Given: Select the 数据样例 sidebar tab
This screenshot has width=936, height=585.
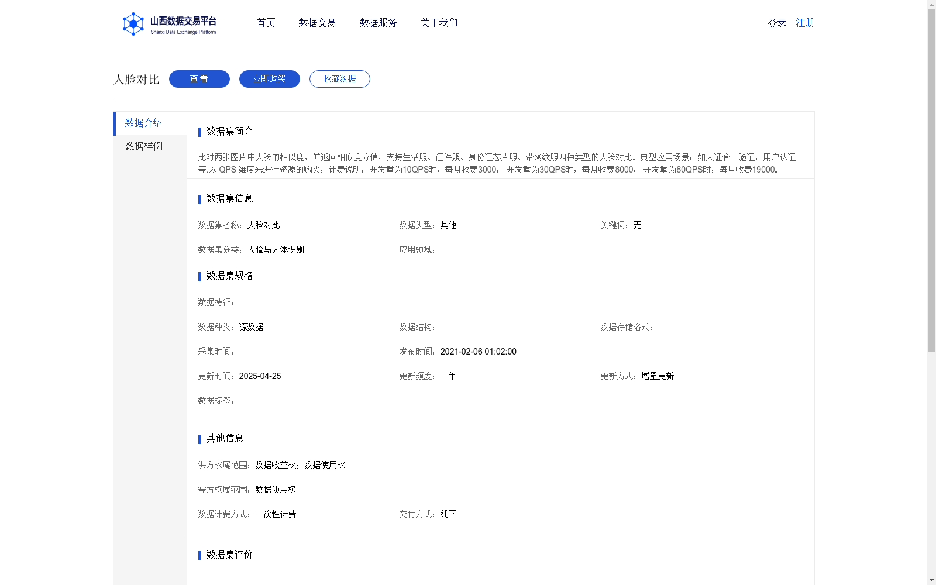Looking at the screenshot, I should point(150,147).
